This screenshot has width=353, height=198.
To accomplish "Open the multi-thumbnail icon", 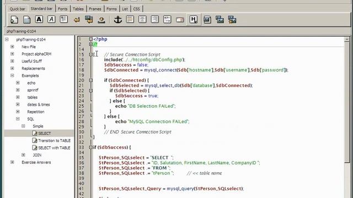I will coord(232,20).
